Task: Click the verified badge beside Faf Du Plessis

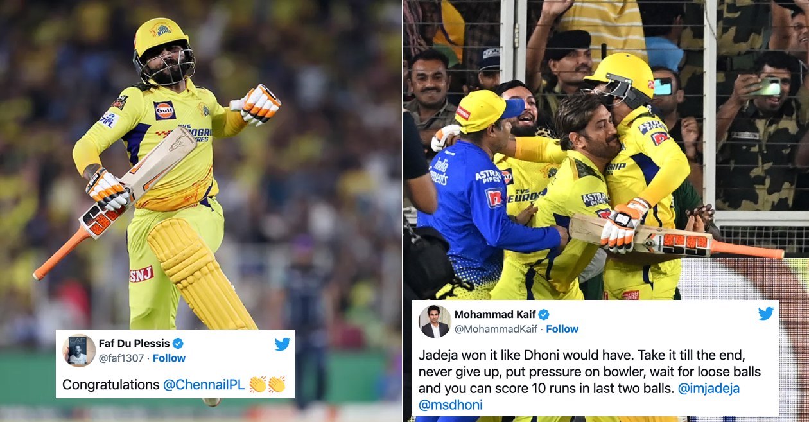Action: click(x=178, y=343)
